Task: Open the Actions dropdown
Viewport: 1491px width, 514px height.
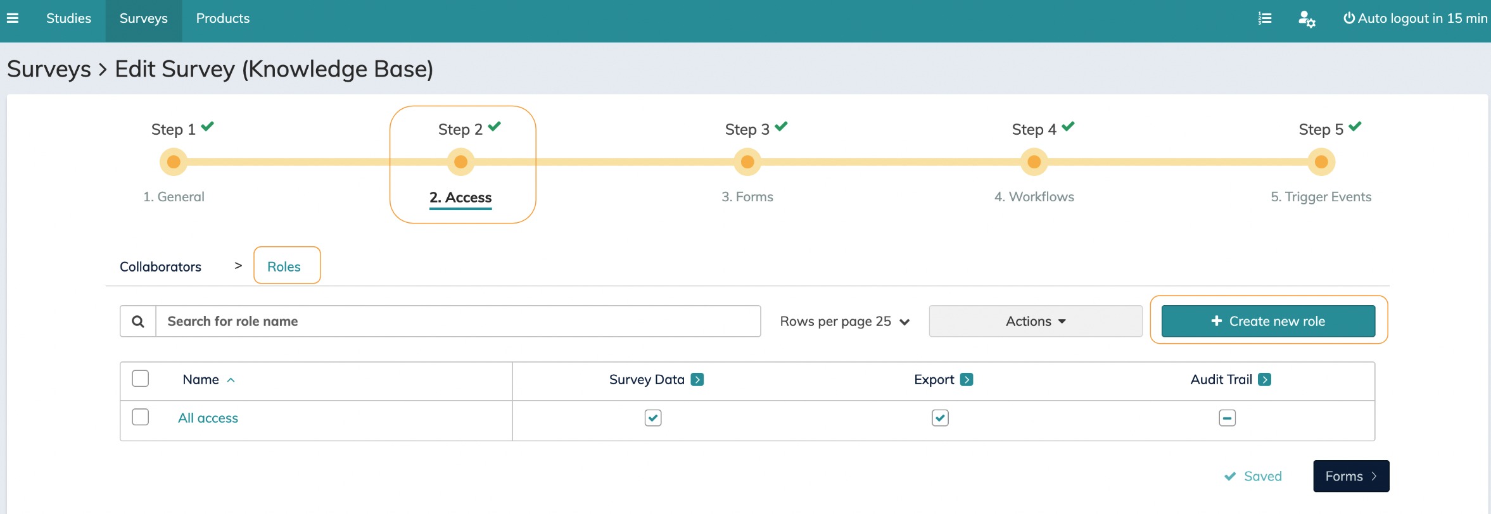Action: coord(1035,322)
